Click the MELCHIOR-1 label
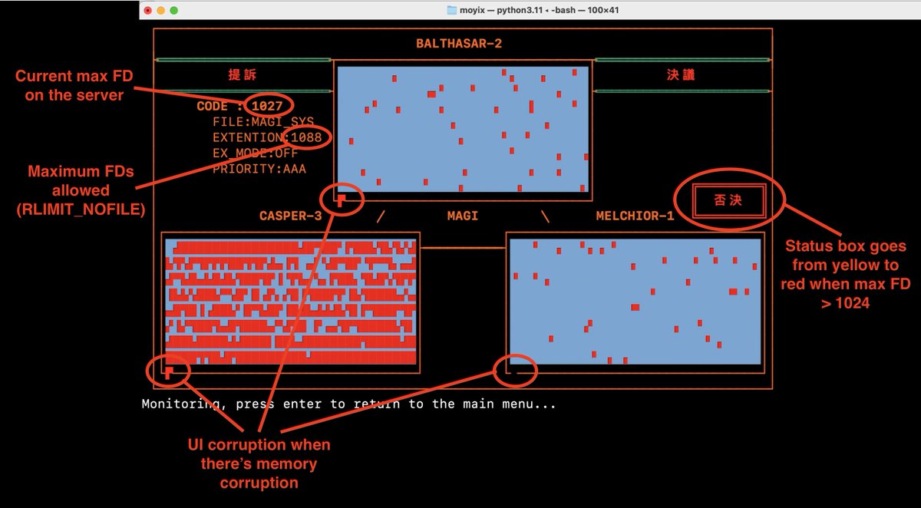This screenshot has width=921, height=508. [x=635, y=216]
